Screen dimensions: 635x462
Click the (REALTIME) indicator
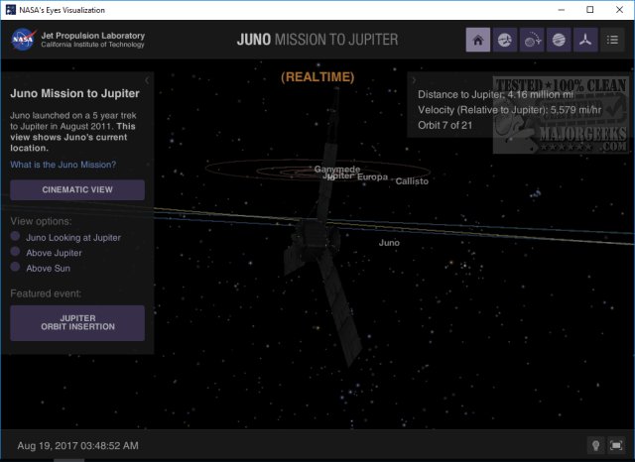pos(317,77)
